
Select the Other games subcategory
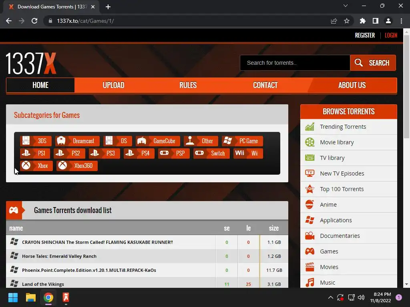pyautogui.click(x=201, y=141)
